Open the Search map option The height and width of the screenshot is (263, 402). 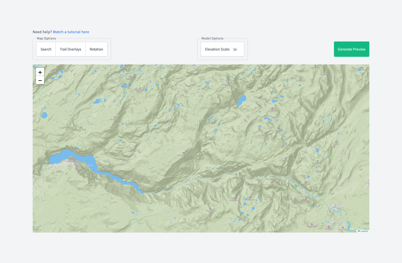click(x=46, y=49)
